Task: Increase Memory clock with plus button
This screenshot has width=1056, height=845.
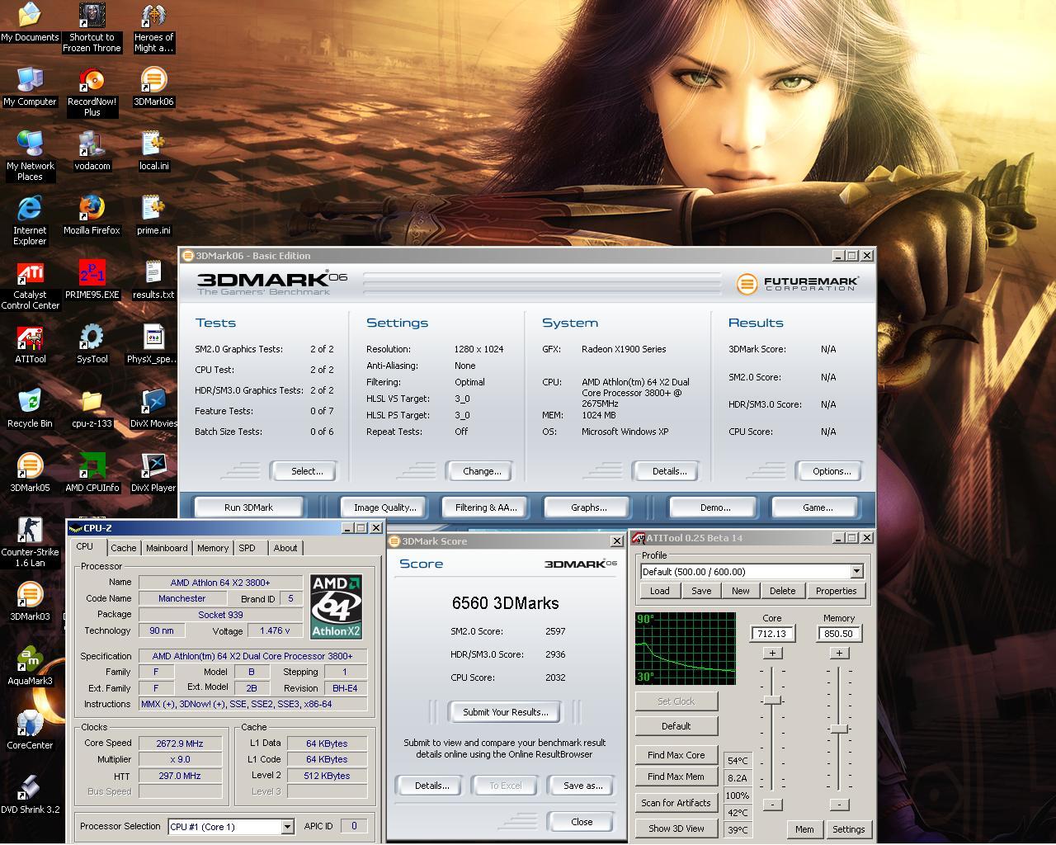Action: coord(839,654)
